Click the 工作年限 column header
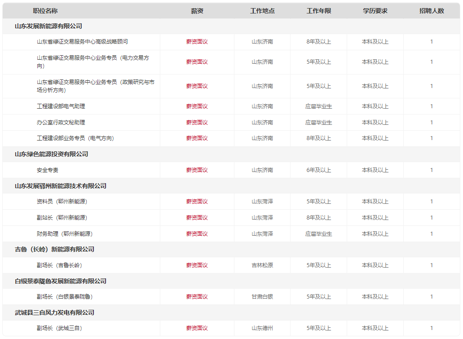The image size is (463, 339). pos(319,9)
